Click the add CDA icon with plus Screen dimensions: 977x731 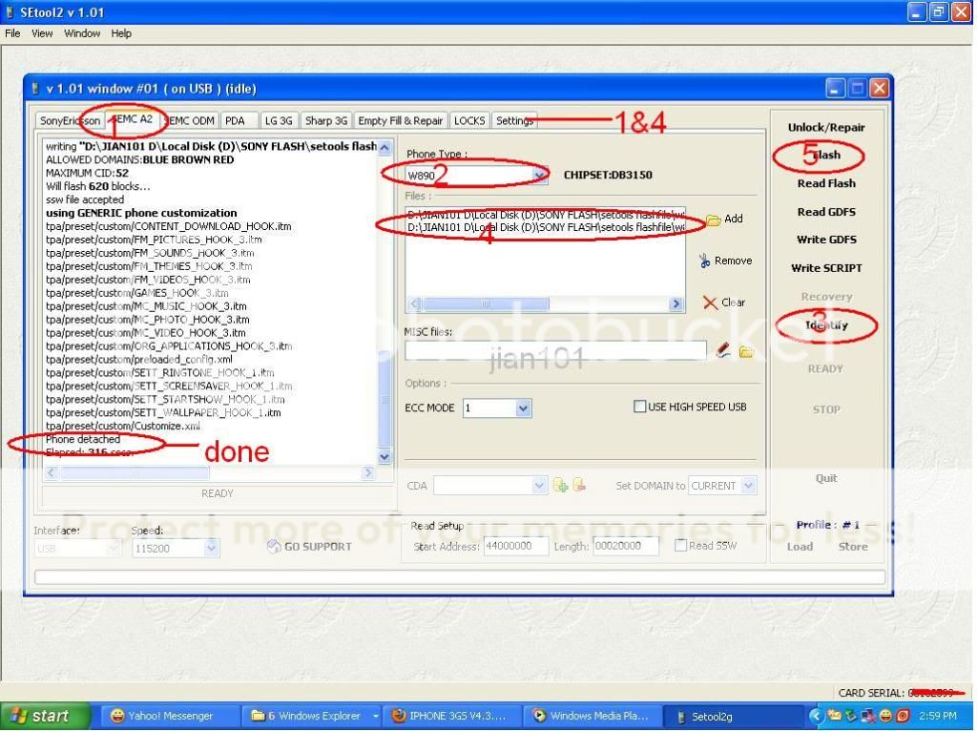pos(560,486)
